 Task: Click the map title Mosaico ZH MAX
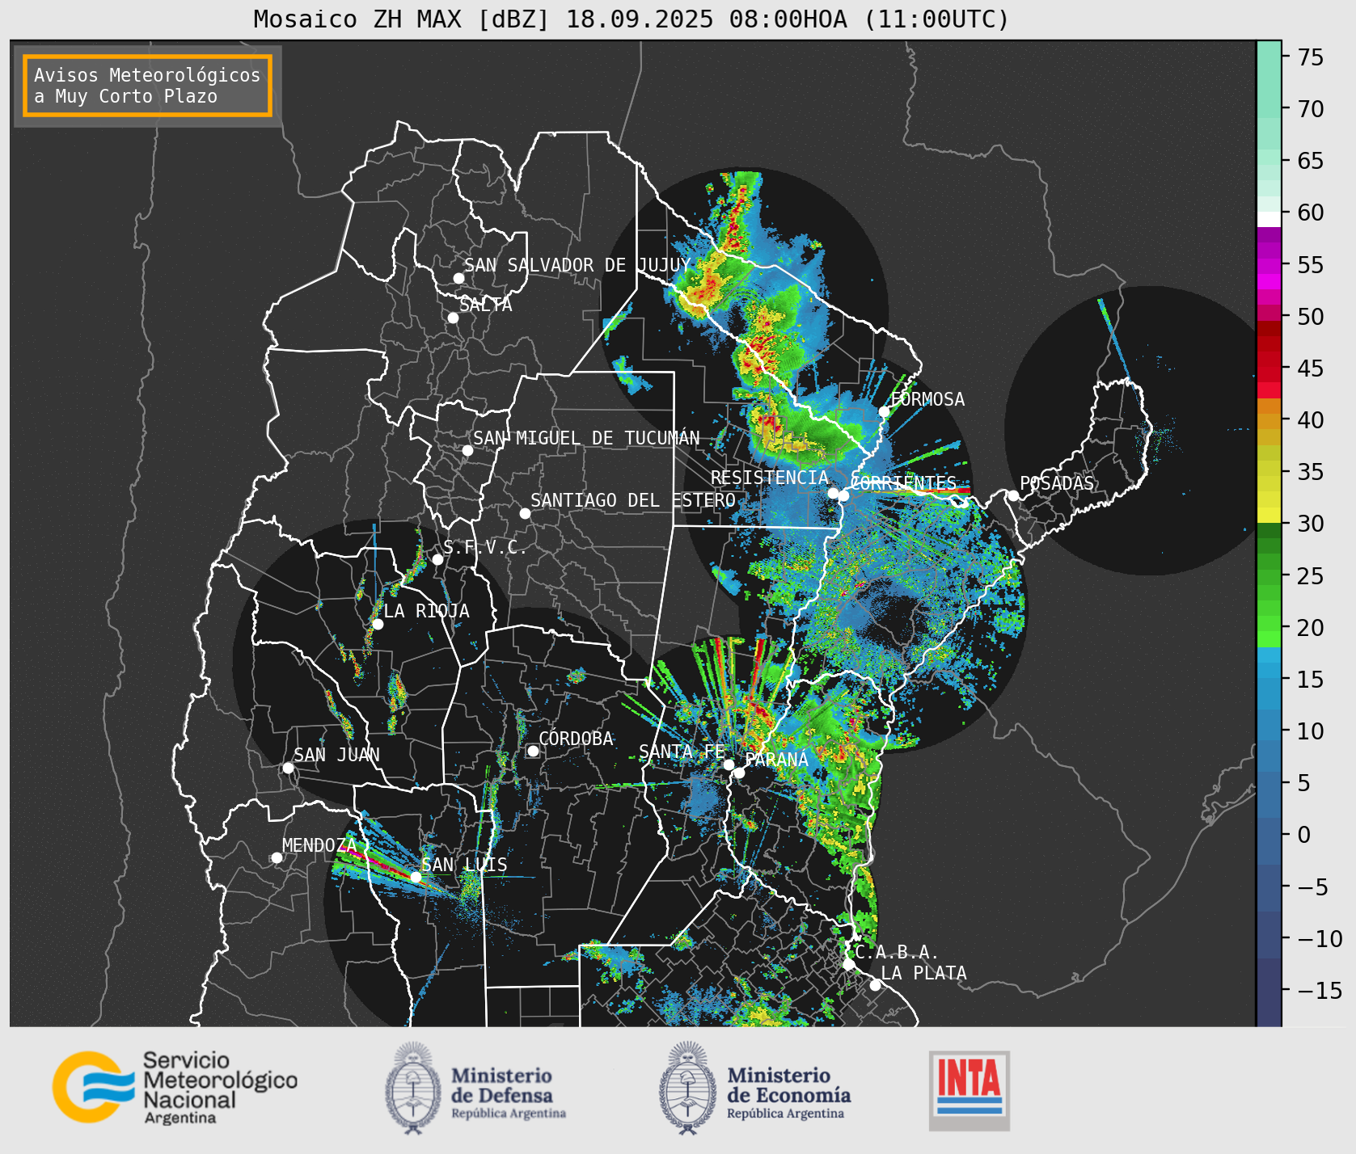632,19
